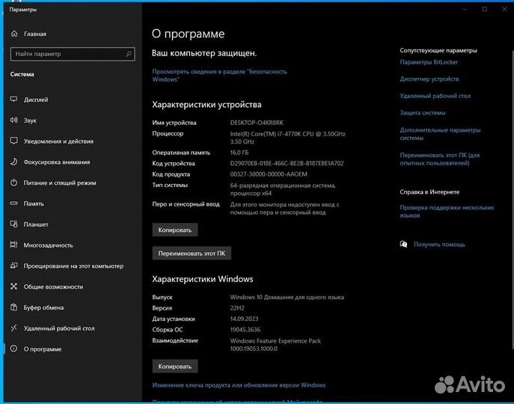Click the Home icon labeled Главная
This screenshot has height=404, width=514.
[13, 34]
